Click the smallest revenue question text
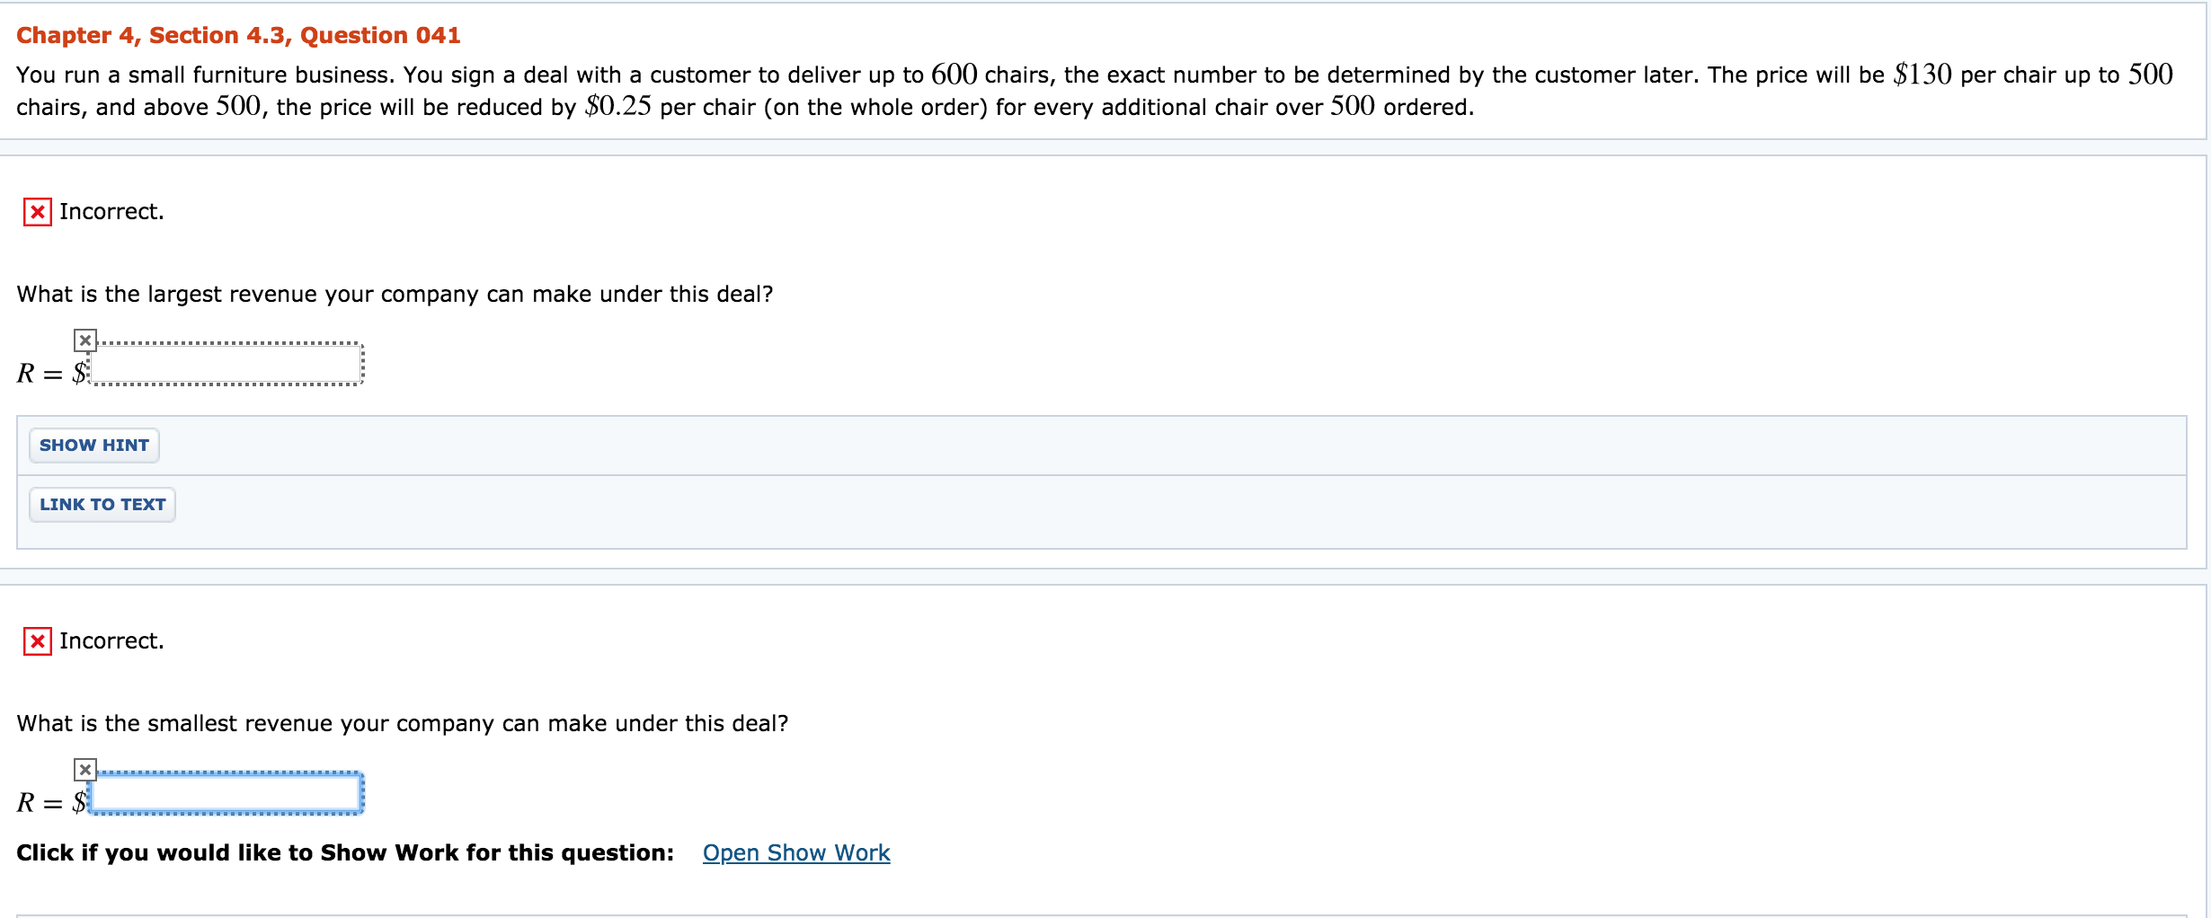This screenshot has height=918, width=2211. click(402, 722)
